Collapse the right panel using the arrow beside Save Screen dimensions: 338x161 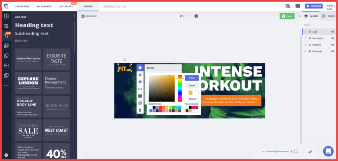pyautogui.click(x=299, y=16)
